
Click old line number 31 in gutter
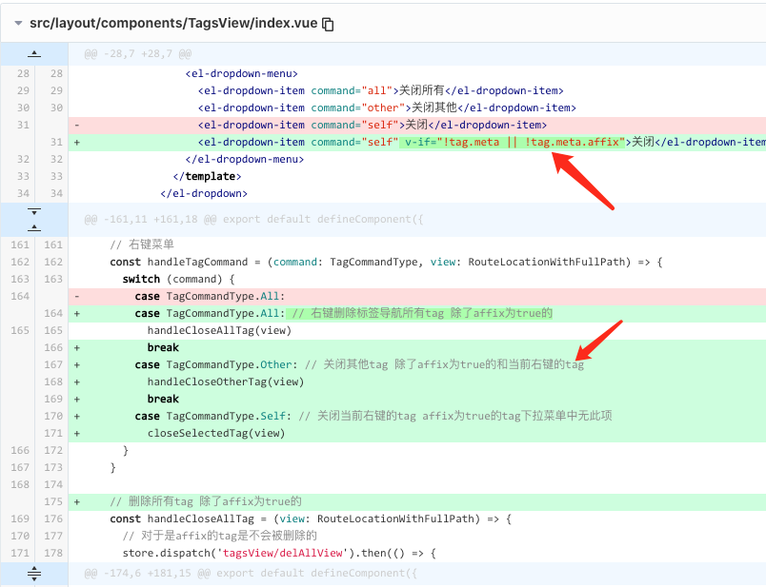click(x=23, y=126)
